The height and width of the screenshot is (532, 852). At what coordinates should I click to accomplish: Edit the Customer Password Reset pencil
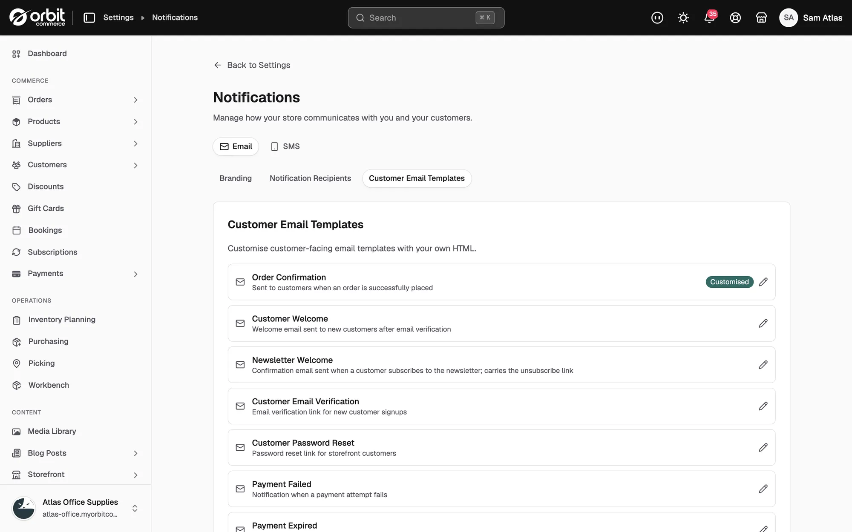(763, 447)
